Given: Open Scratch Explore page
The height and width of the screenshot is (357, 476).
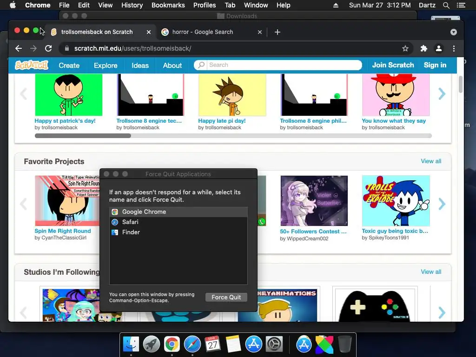Looking at the screenshot, I should coord(106,65).
